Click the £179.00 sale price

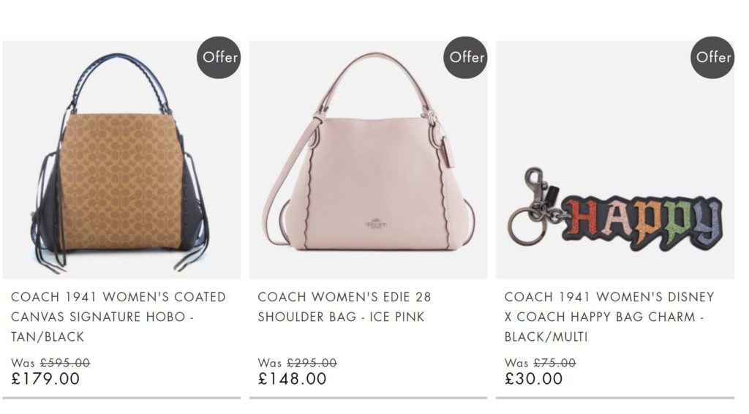pos(45,379)
